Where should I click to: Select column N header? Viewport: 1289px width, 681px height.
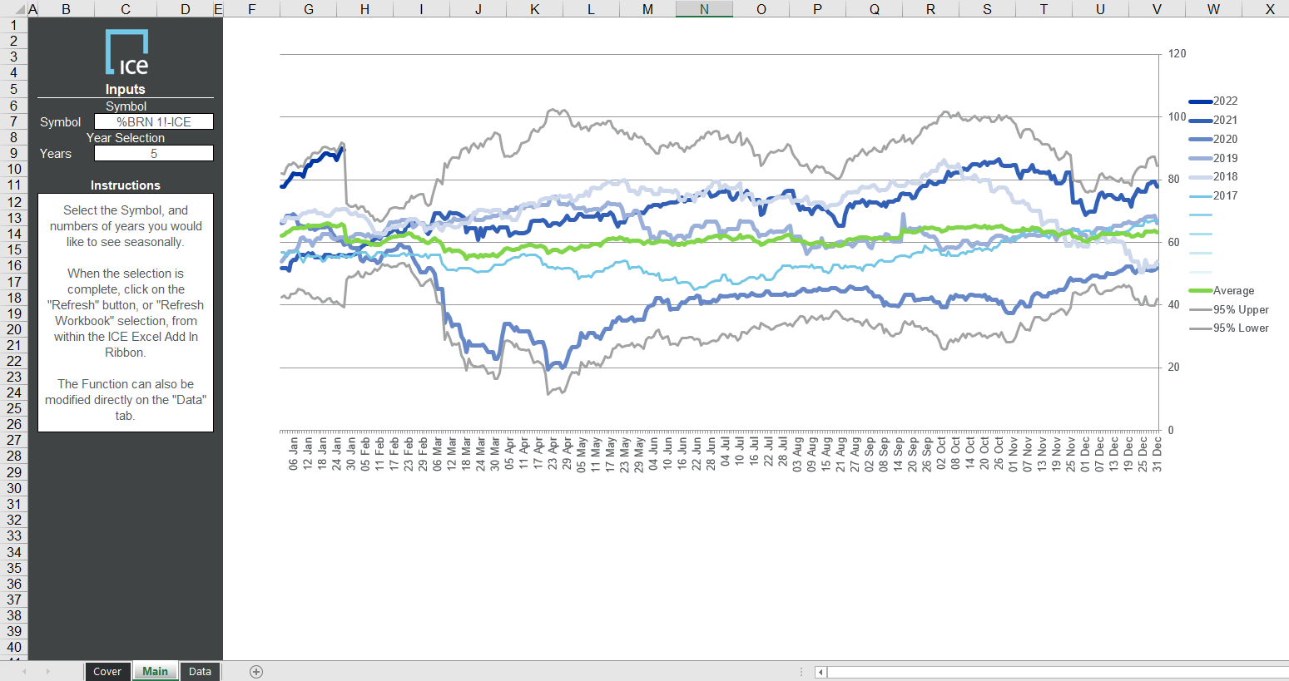[x=703, y=9]
